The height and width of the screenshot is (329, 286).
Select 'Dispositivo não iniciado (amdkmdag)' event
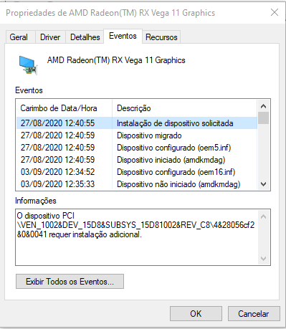tap(137, 184)
